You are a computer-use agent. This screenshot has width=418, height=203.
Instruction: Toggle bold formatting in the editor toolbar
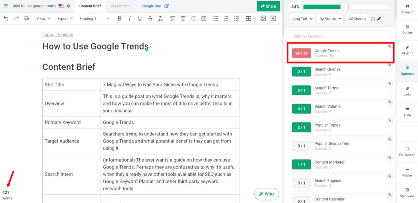pyautogui.click(x=120, y=18)
